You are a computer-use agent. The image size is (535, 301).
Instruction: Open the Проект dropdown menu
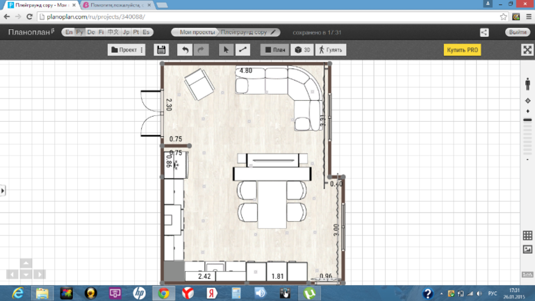click(126, 50)
